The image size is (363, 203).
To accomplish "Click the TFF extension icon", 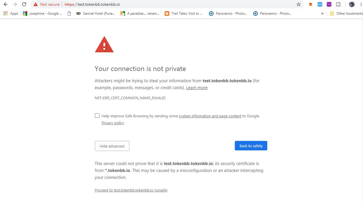I will [x=320, y=4].
